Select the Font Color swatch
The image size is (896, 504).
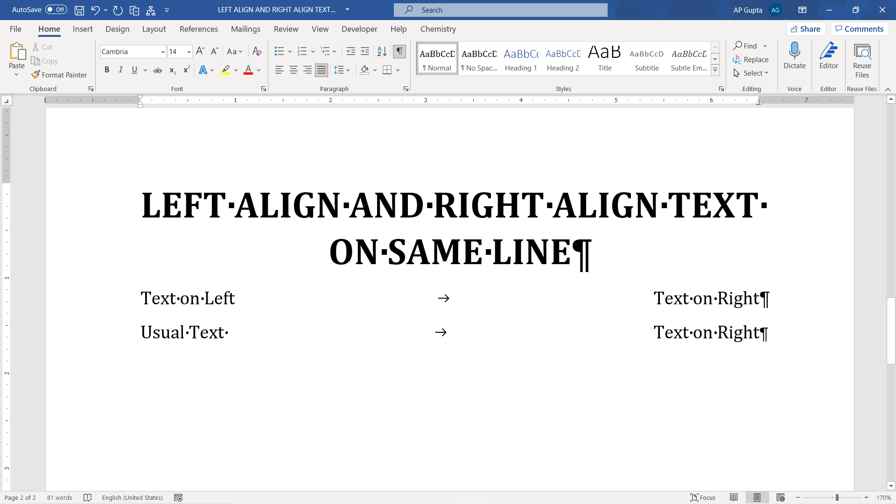coord(248,73)
